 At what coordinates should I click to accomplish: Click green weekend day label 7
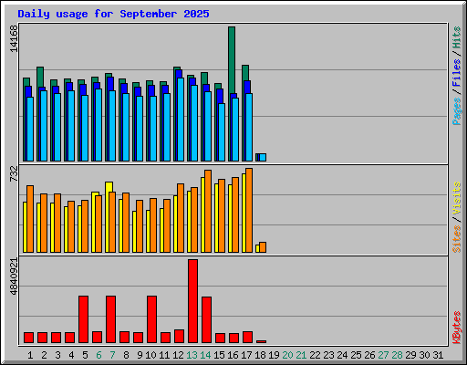pos(112,355)
